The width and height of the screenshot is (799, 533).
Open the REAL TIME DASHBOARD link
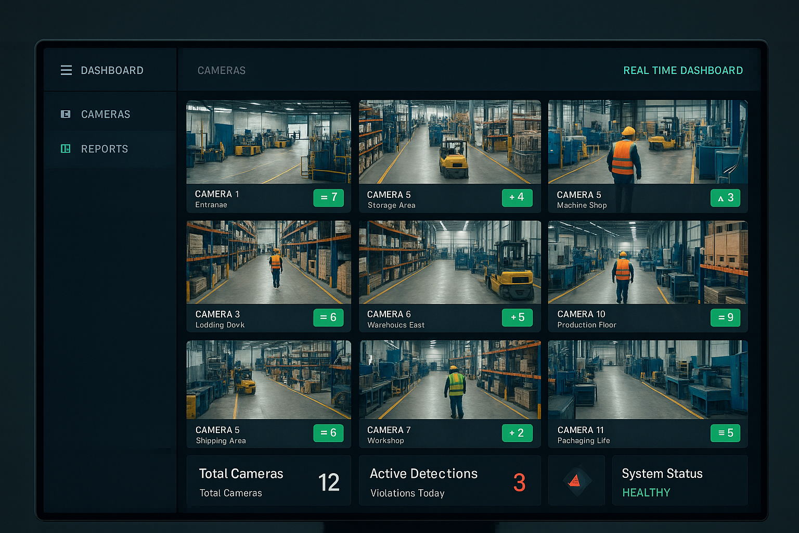click(x=683, y=70)
